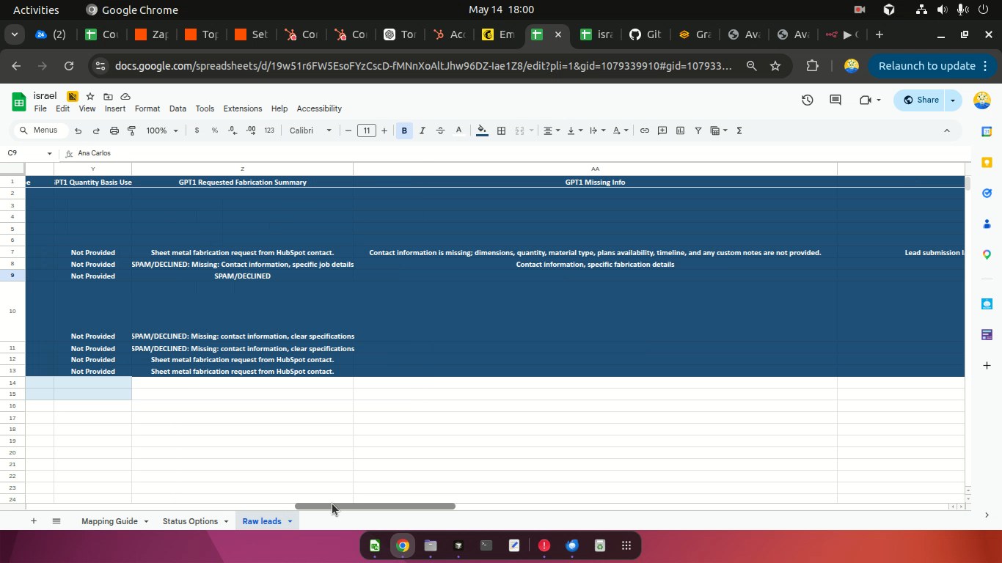
Task: Format as percent
Action: (x=215, y=130)
